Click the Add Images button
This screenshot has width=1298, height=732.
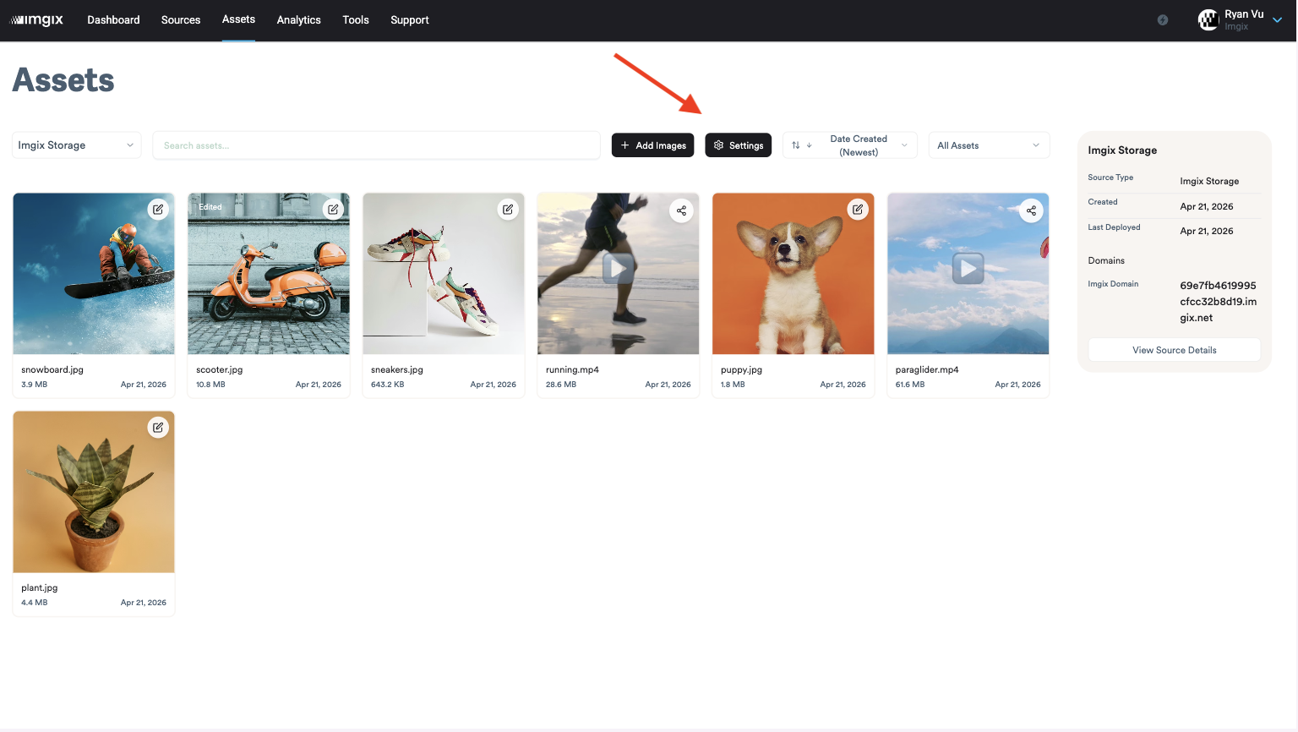(652, 145)
